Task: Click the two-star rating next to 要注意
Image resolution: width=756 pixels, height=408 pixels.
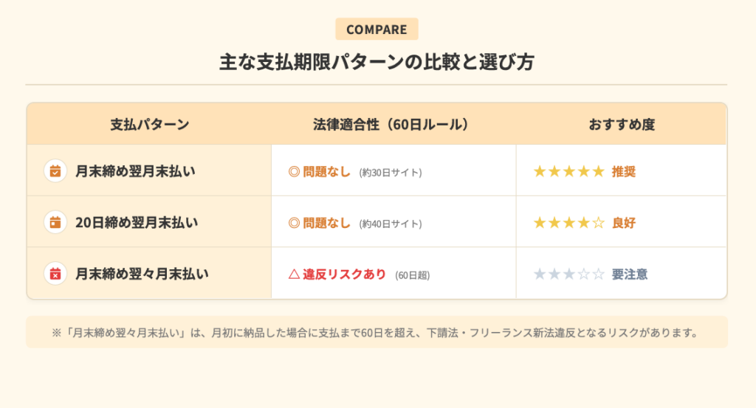Action: click(x=568, y=274)
